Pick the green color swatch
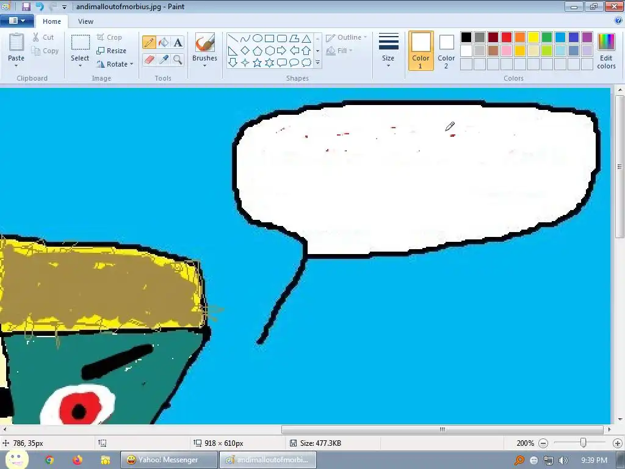This screenshot has height=469, width=625. (546, 37)
